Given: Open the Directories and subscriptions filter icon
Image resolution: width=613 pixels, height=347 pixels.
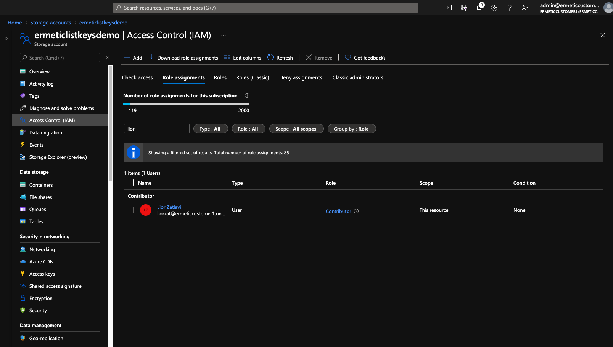Looking at the screenshot, I should [x=464, y=8].
